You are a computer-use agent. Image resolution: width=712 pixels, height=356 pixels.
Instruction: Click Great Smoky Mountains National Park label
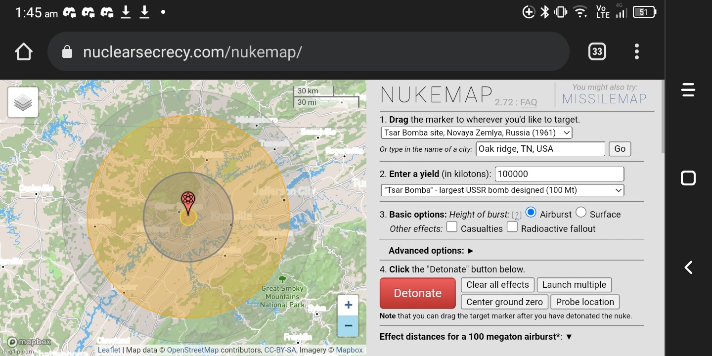283,297
